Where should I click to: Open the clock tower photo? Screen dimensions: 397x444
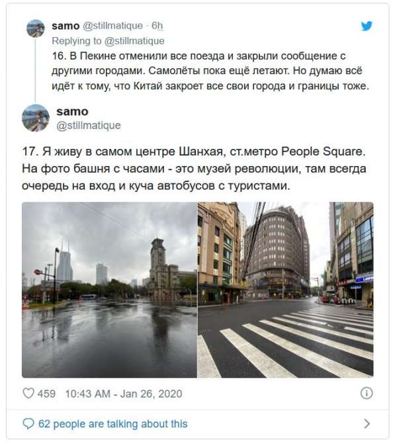109,290
